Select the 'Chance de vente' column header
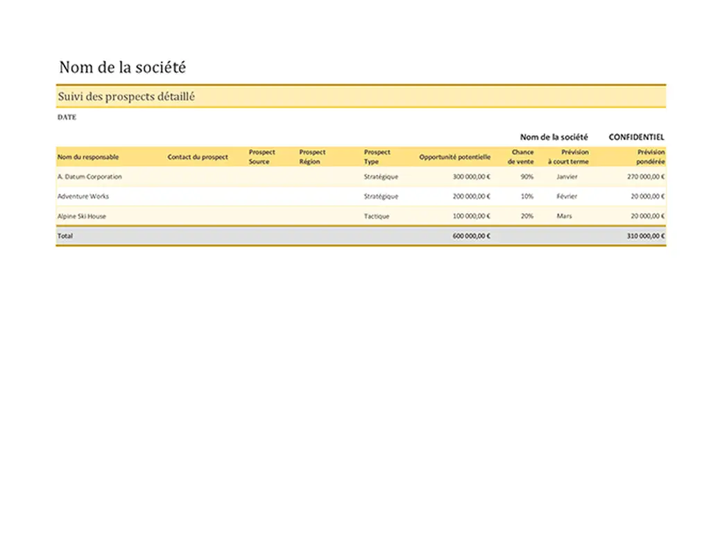Viewport: 720px width, 555px height. coord(522,157)
